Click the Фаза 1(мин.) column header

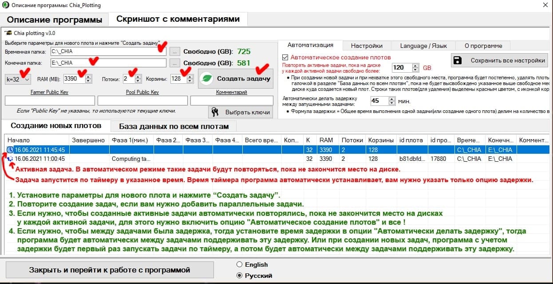coord(131,140)
